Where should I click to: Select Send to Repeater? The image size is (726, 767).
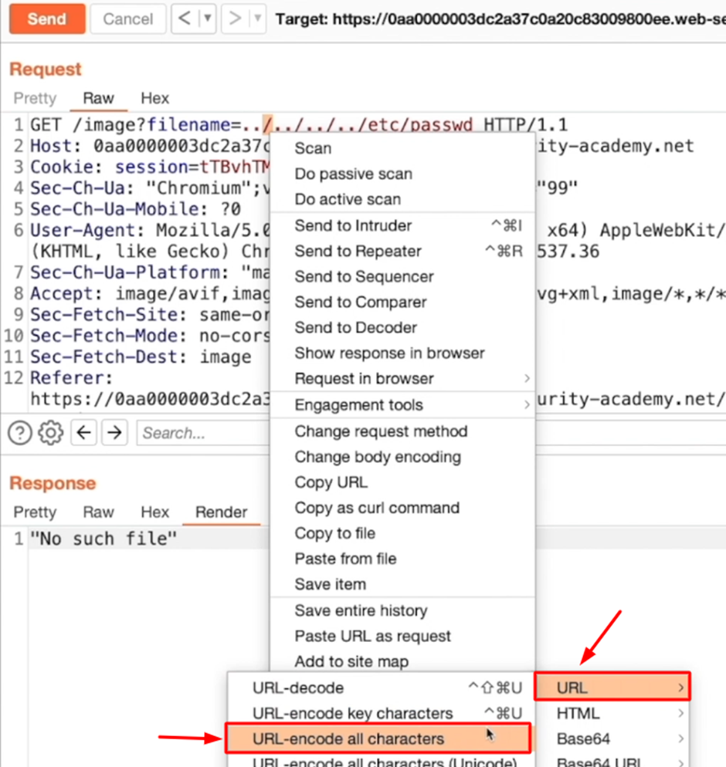[402, 251]
